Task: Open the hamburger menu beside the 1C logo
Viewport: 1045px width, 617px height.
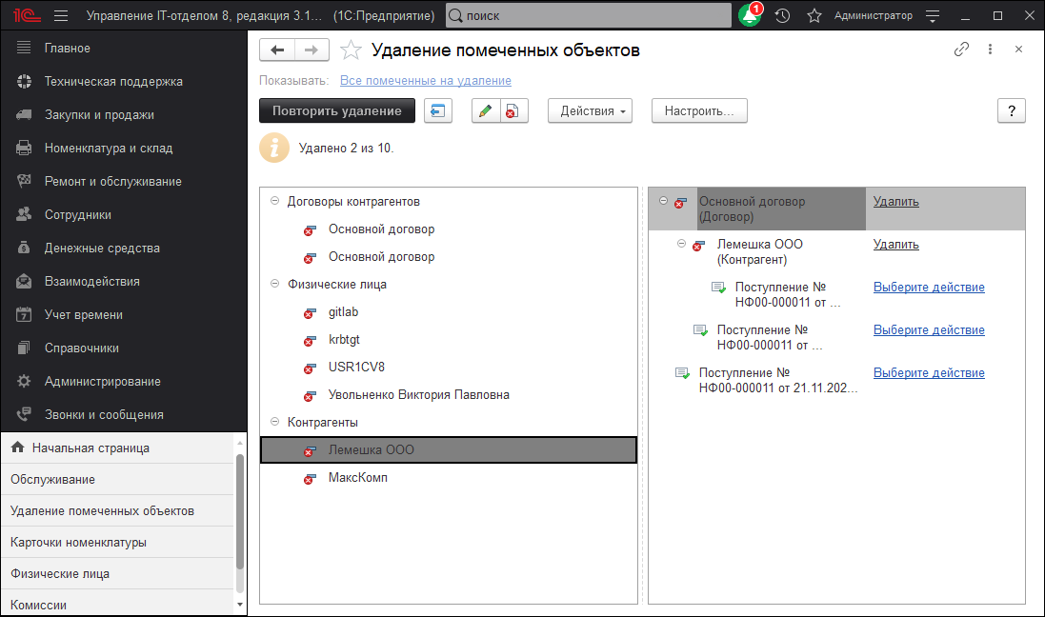Action: click(x=60, y=15)
